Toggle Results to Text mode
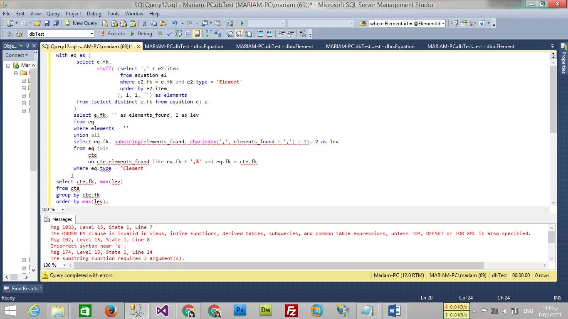 (230, 34)
